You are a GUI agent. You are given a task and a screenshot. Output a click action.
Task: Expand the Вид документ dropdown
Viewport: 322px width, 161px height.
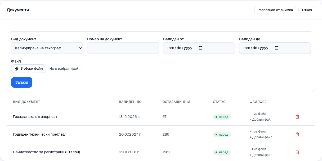(x=47, y=48)
